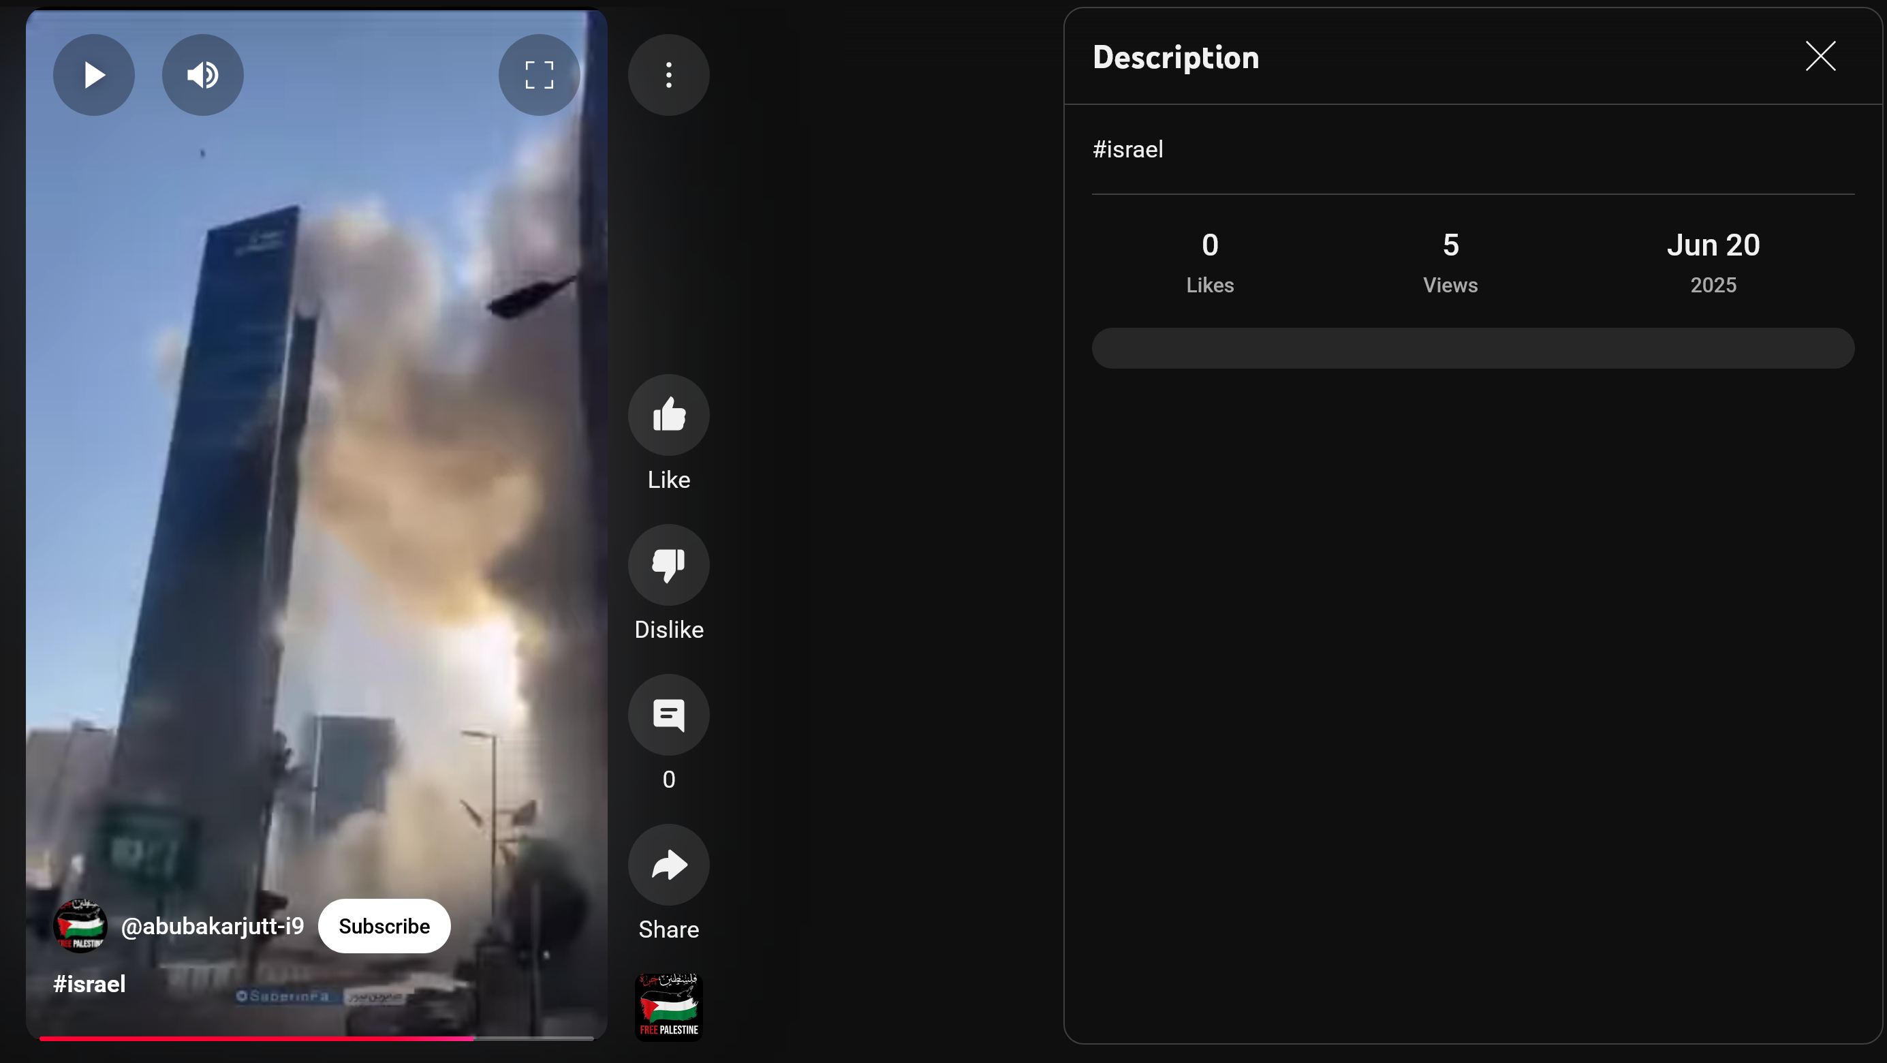Subscribe to @abubakarjutt-i9
1887x1063 pixels.
384,926
